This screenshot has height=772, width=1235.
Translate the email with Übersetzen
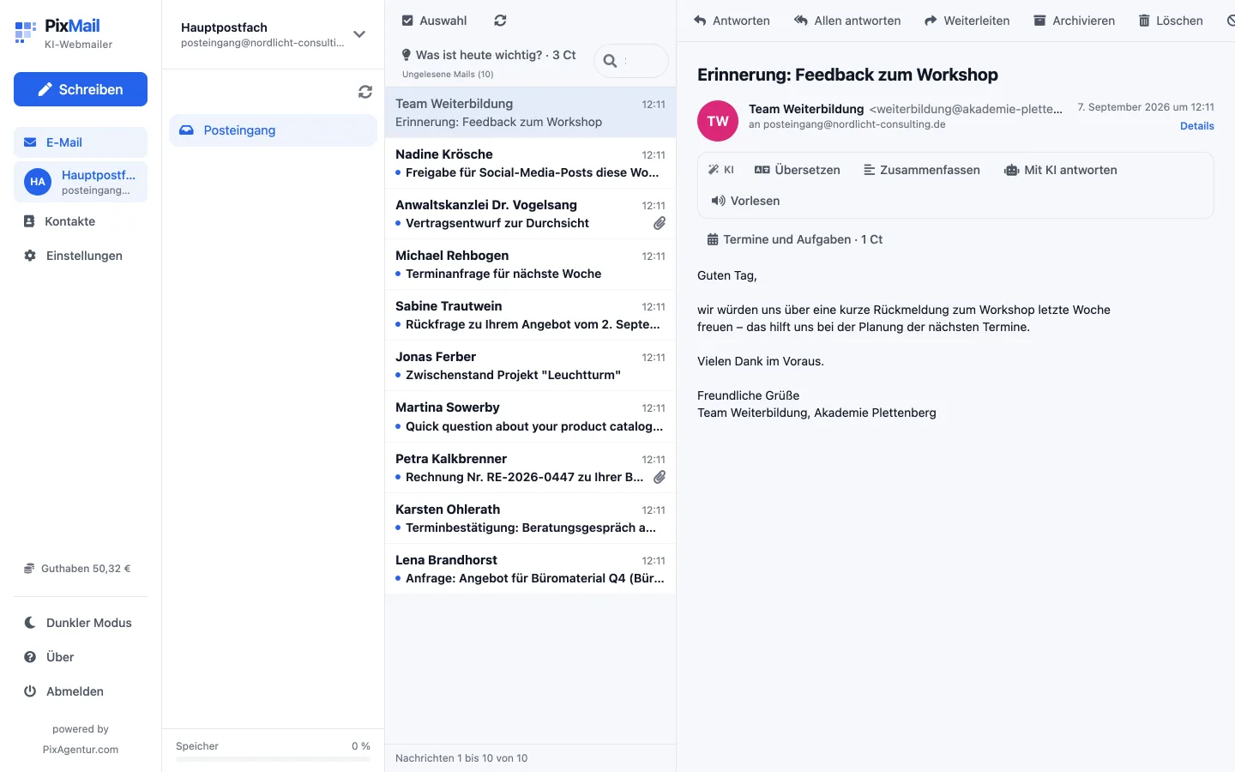coord(798,170)
